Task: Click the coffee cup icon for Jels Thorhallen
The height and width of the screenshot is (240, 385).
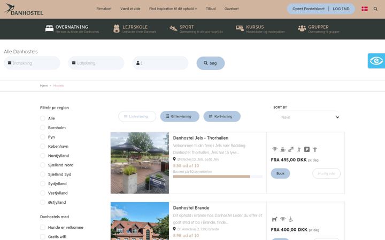Action: 283,149
